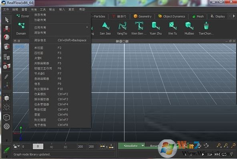
Task: Choose menu entry with Ctrl+F2 shortcut
Action: point(60,94)
